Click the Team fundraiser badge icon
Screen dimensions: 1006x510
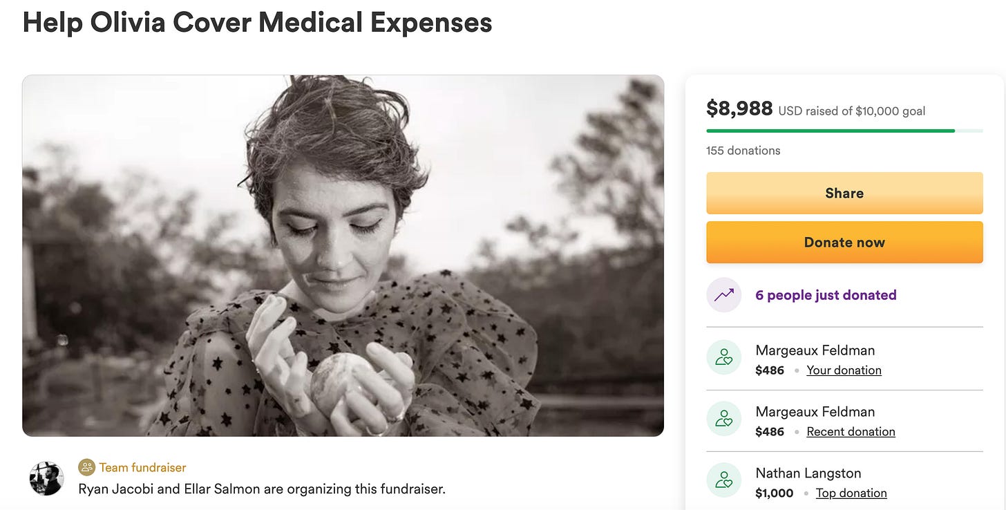pos(86,468)
